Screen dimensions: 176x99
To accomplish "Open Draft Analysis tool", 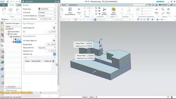I will tap(114, 11).
